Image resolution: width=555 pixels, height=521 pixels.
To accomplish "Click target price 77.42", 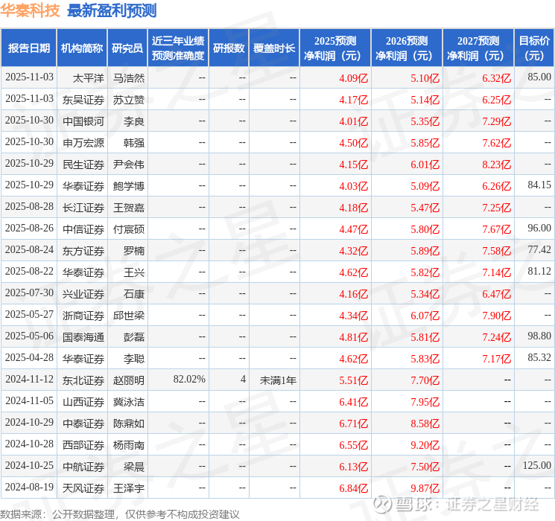I will point(539,249).
